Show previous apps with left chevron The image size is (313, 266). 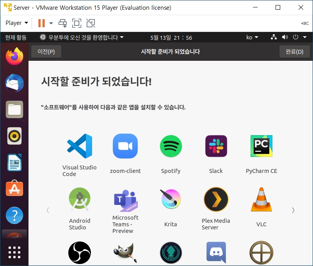coord(48,210)
